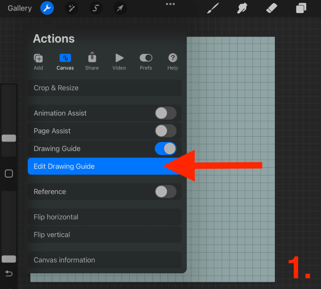
Task: Open Edit Drawing Guide
Action: [x=104, y=166]
